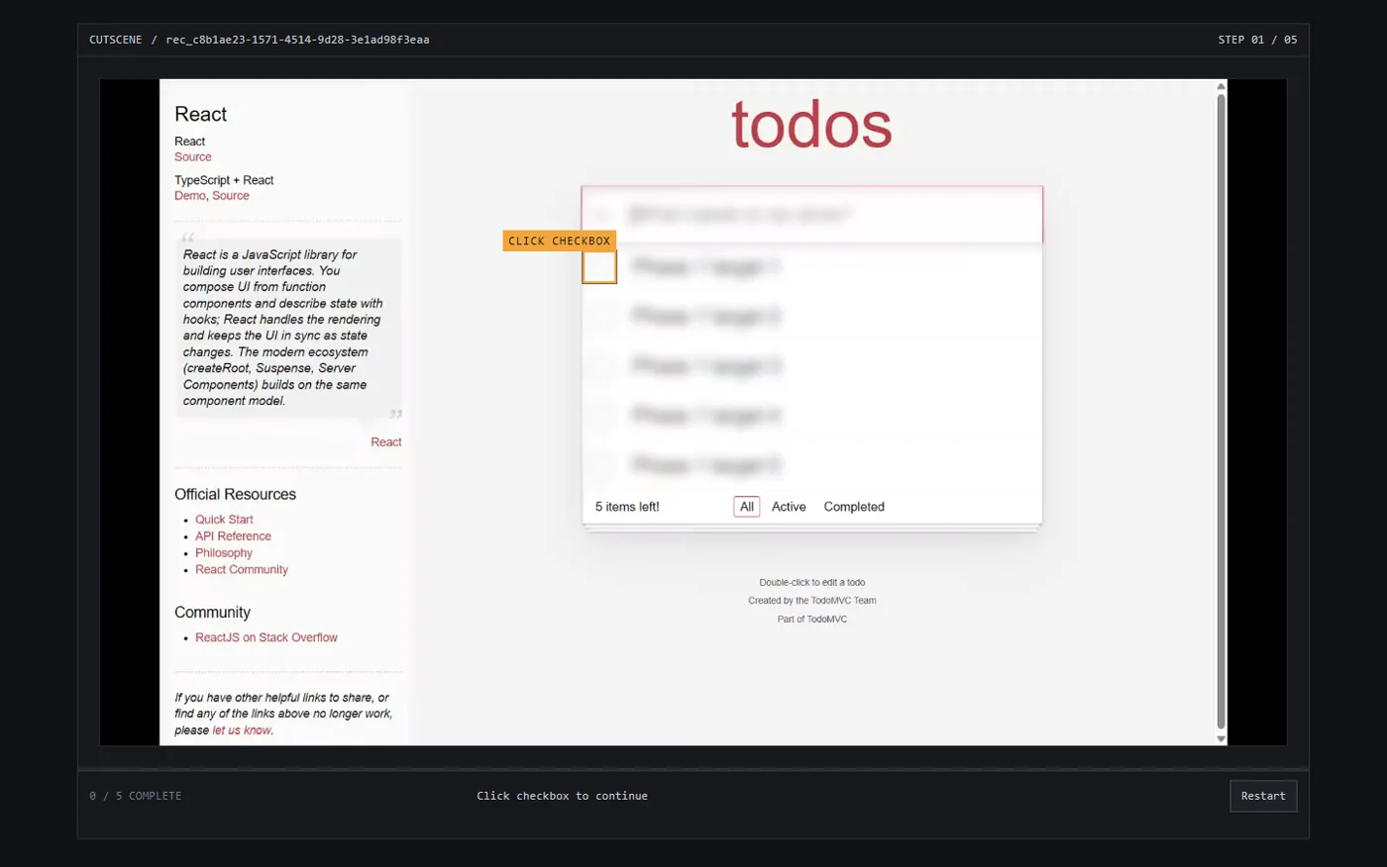The height and width of the screenshot is (867, 1387).
Task: Focus the blurred new todo input field
Action: click(812, 215)
